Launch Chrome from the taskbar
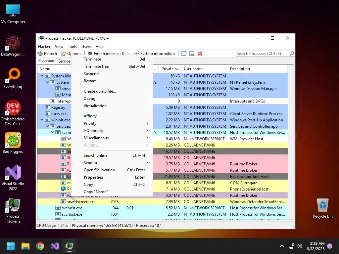Viewport: 339px width, 254px height. pos(40,246)
